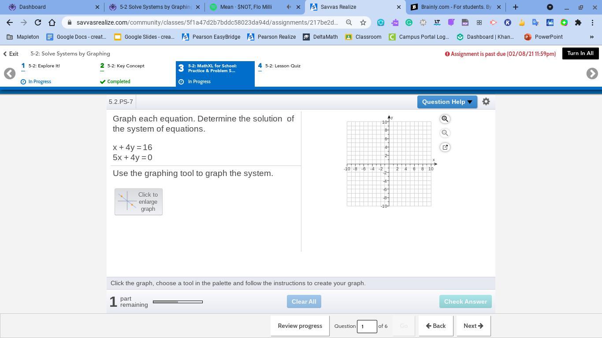Click the Check Answer button

pyautogui.click(x=465, y=301)
